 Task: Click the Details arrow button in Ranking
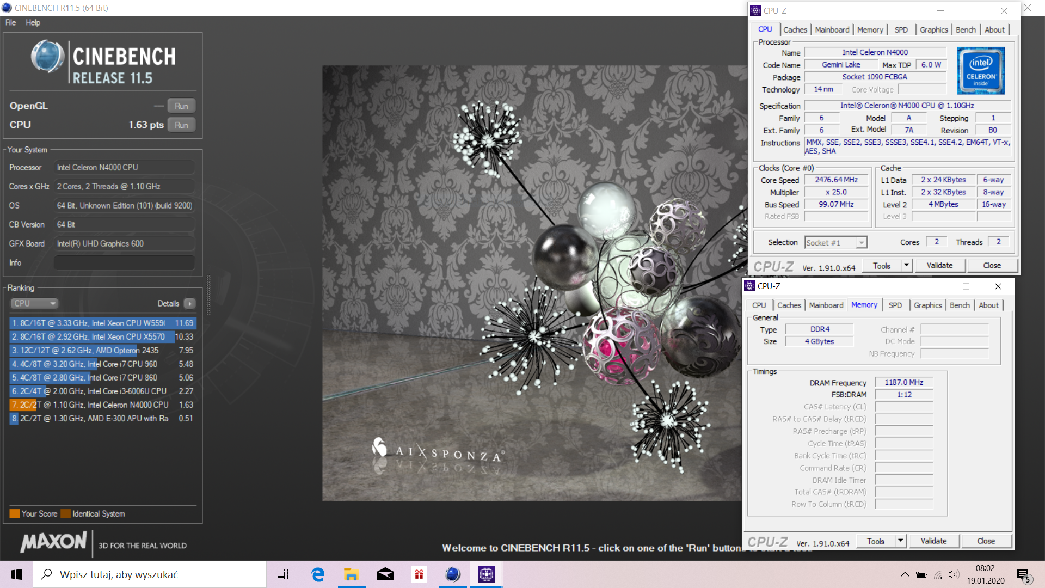pyautogui.click(x=189, y=303)
